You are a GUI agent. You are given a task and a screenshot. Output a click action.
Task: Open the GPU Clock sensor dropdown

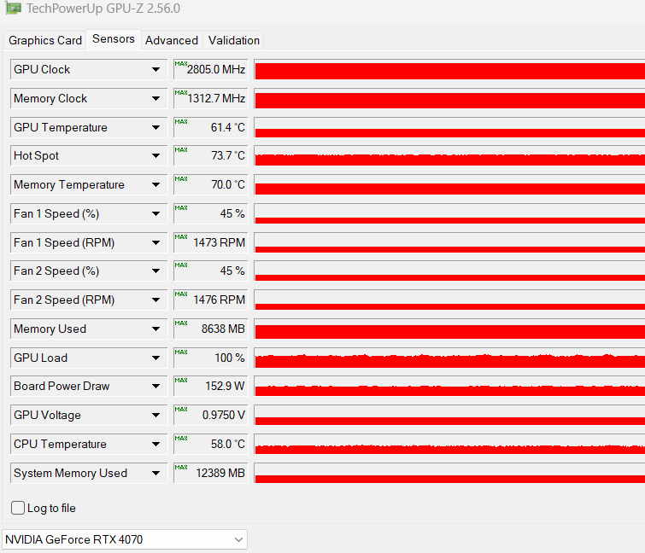pos(155,69)
